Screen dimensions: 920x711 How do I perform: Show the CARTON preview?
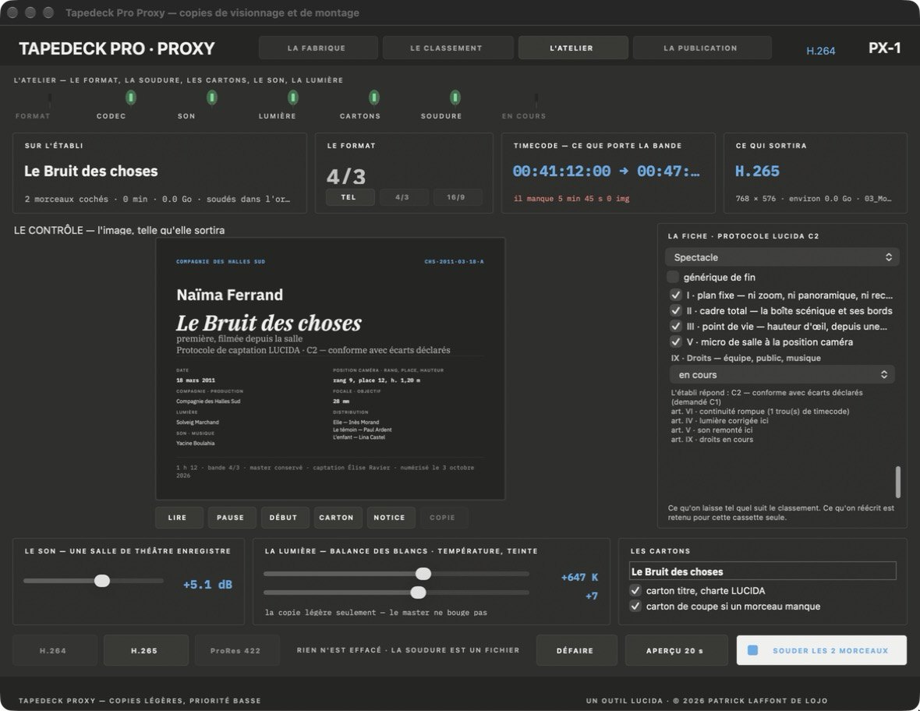pos(338,518)
